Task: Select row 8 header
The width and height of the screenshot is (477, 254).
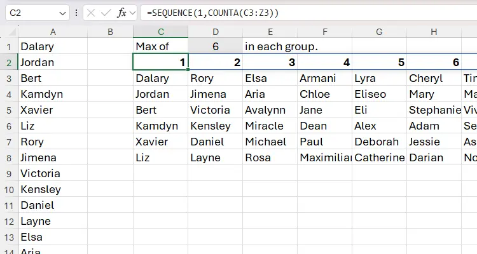Action: 9,157
